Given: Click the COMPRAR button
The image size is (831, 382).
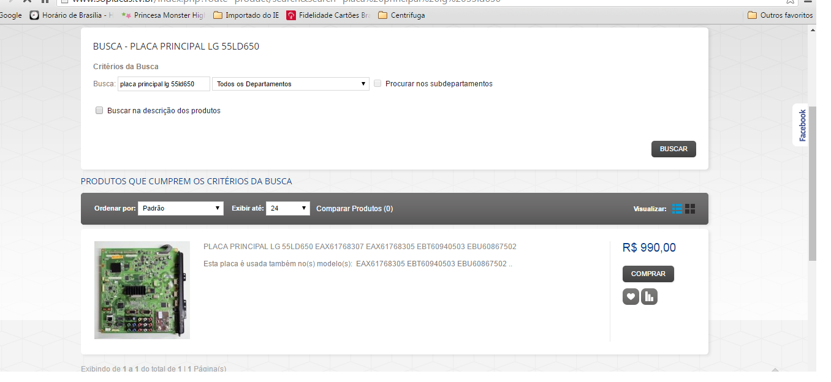Looking at the screenshot, I should (x=648, y=274).
